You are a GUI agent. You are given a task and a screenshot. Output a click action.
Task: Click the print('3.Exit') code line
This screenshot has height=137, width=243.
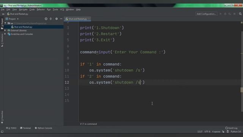click(x=97, y=40)
